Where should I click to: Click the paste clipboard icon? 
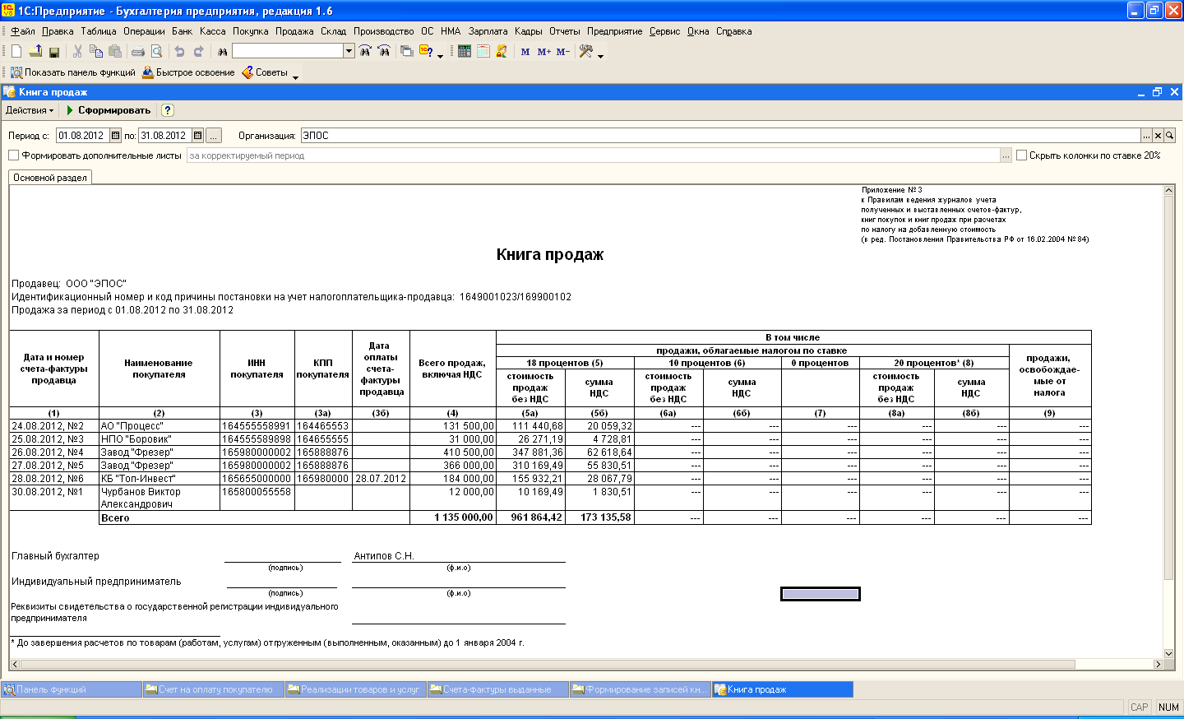point(115,52)
